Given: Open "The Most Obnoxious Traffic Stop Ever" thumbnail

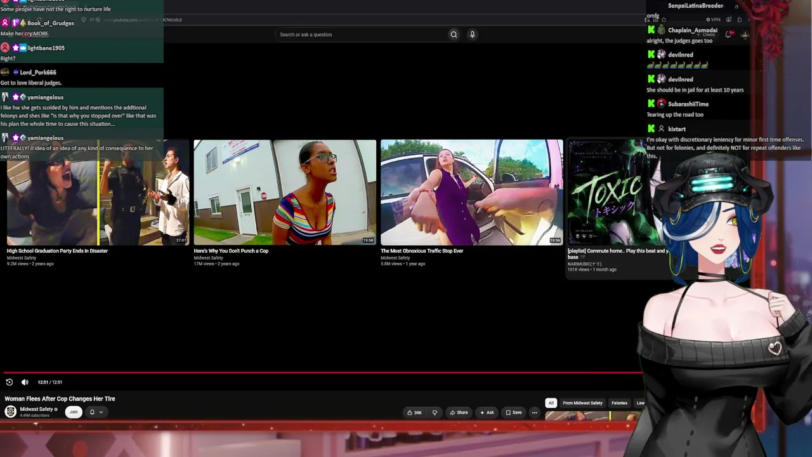Looking at the screenshot, I should [x=471, y=192].
